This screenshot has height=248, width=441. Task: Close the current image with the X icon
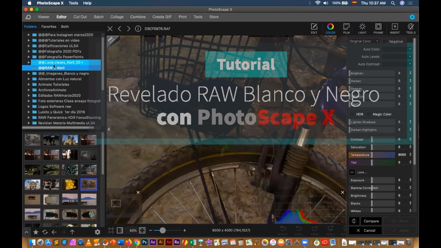tap(110, 29)
